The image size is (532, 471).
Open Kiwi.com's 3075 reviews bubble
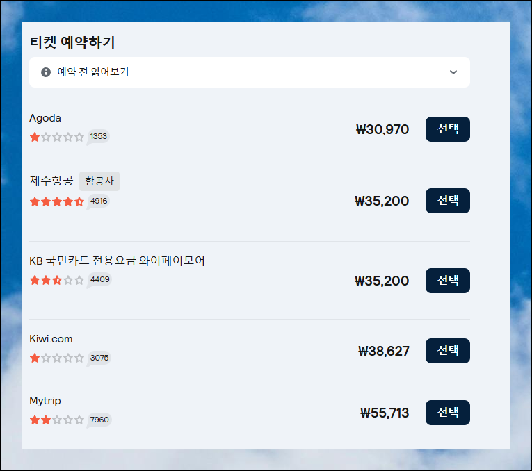tap(99, 358)
